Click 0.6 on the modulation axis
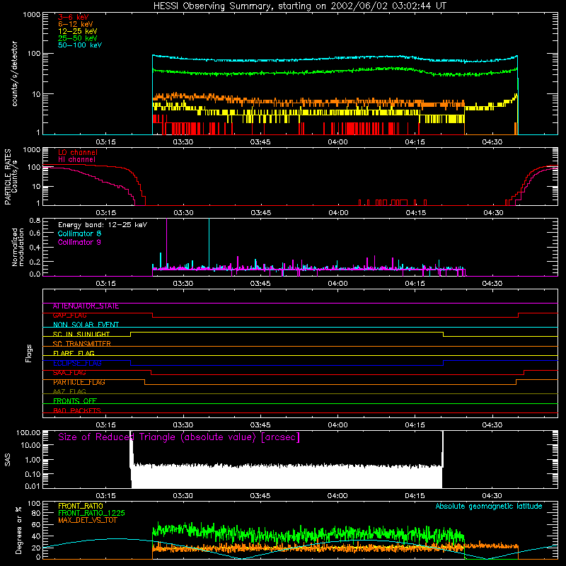This screenshot has width=566, height=566. [35, 233]
